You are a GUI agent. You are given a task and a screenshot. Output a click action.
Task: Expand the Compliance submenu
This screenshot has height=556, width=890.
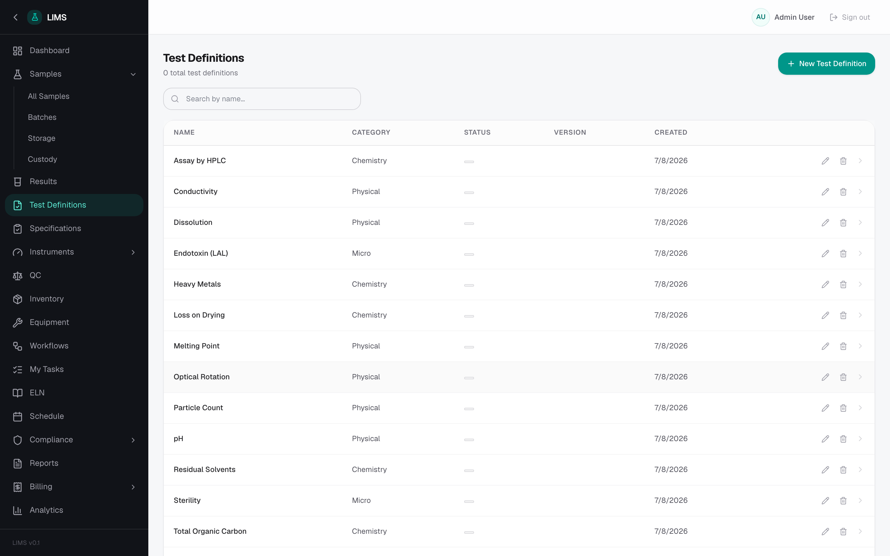tap(133, 440)
